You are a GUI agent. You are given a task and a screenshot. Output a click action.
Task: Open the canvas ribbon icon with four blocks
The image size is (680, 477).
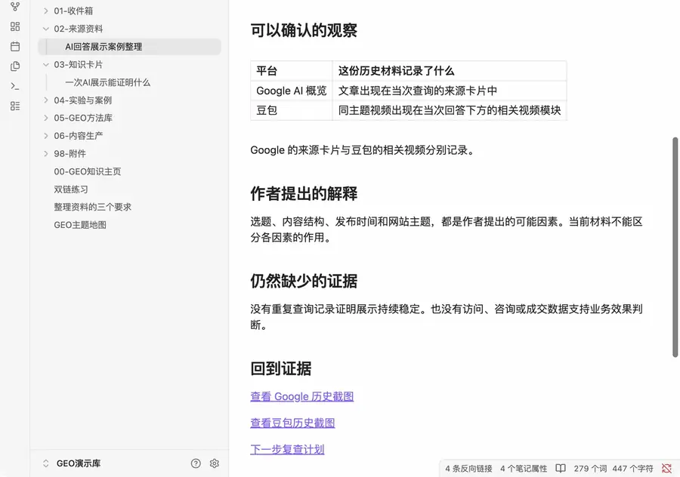pyautogui.click(x=15, y=26)
